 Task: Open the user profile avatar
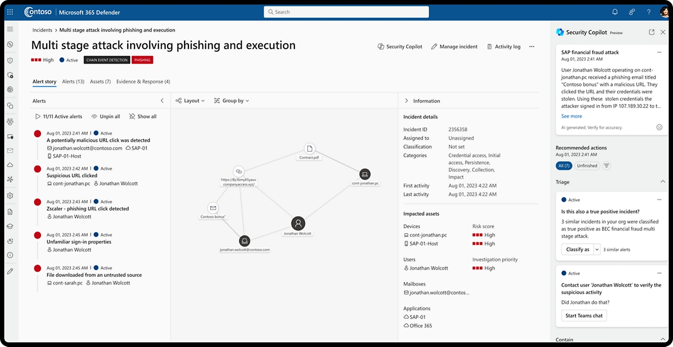[665, 12]
